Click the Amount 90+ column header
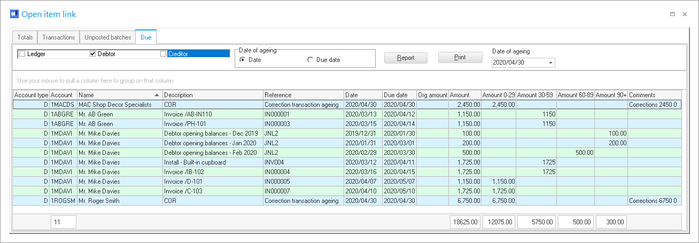This screenshot has width=699, height=243. click(x=611, y=95)
